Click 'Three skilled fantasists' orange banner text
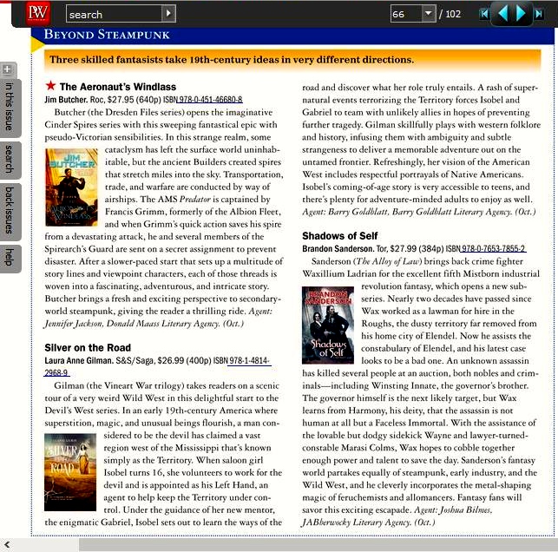This screenshot has height=552, width=558. (x=232, y=59)
